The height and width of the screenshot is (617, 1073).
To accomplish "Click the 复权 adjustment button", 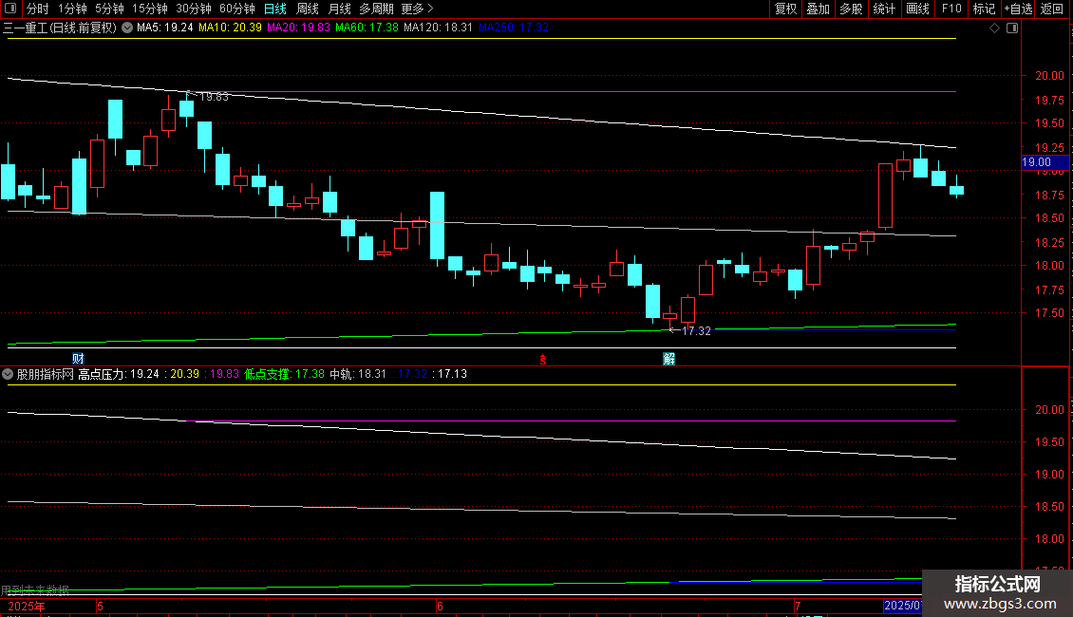I will [785, 9].
